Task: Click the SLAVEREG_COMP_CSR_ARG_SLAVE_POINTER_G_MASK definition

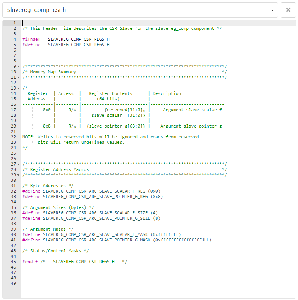Action: 97,240
